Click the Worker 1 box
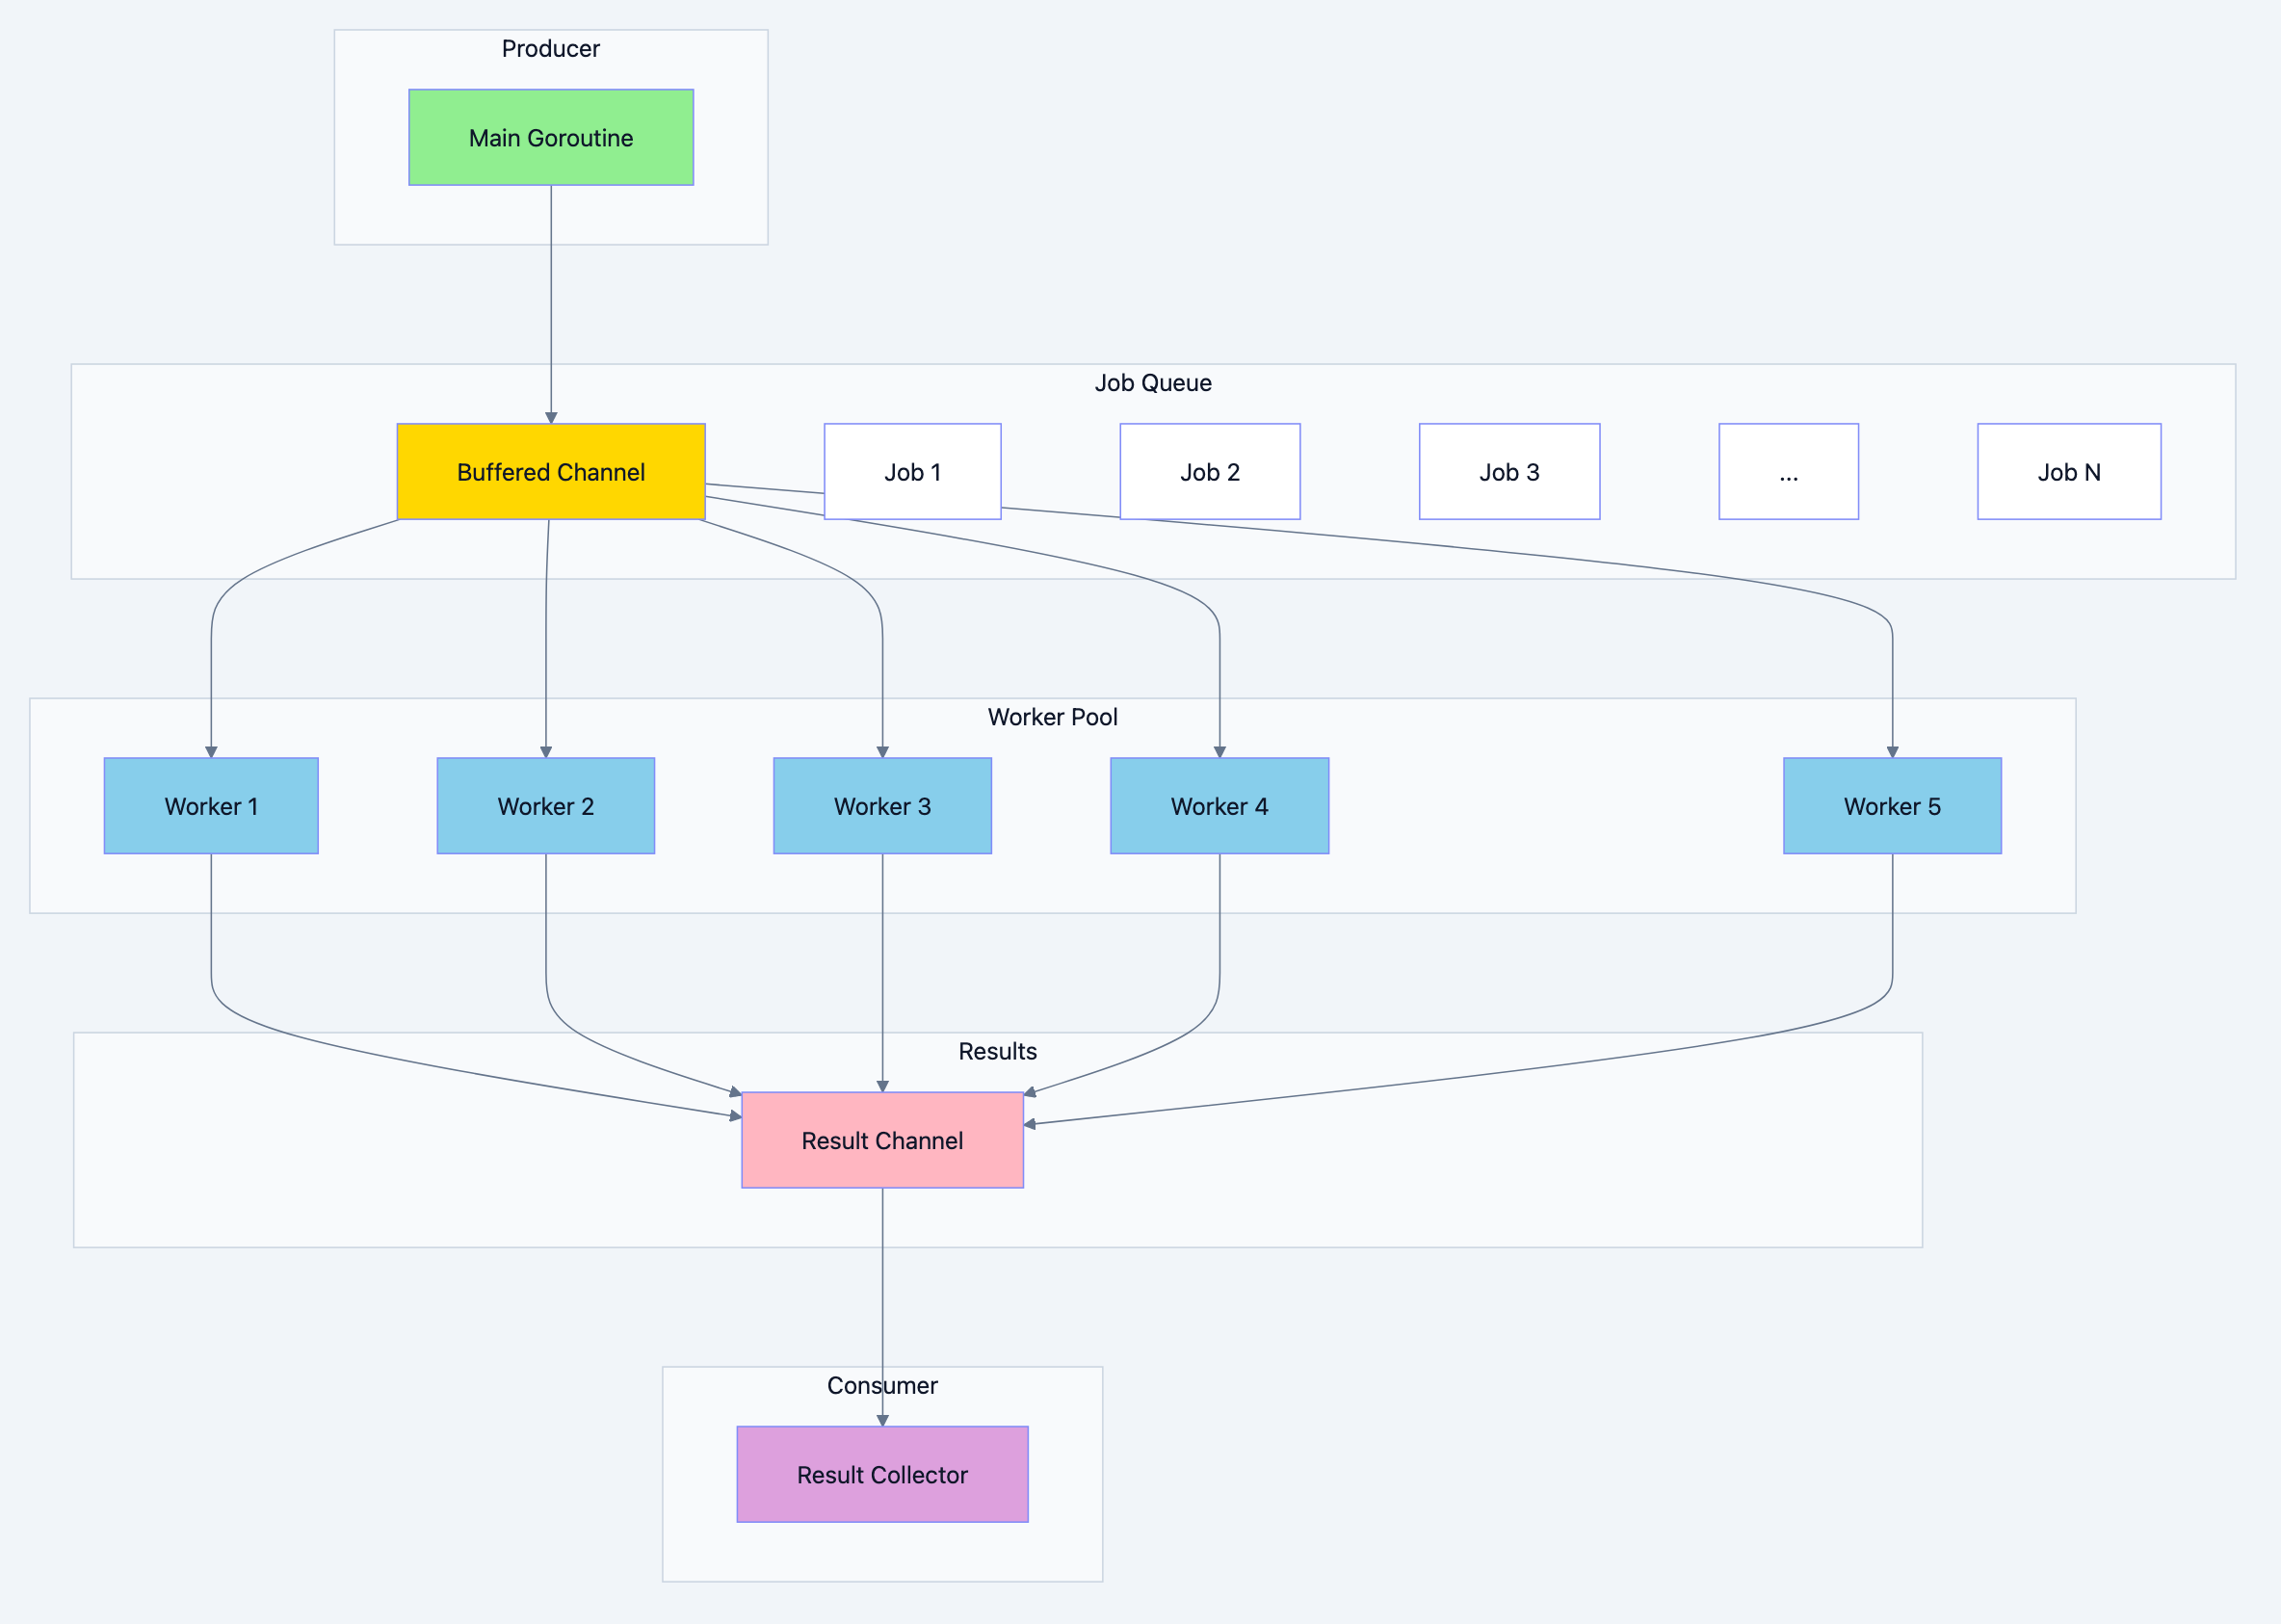The image size is (2281, 1624). pos(211,806)
